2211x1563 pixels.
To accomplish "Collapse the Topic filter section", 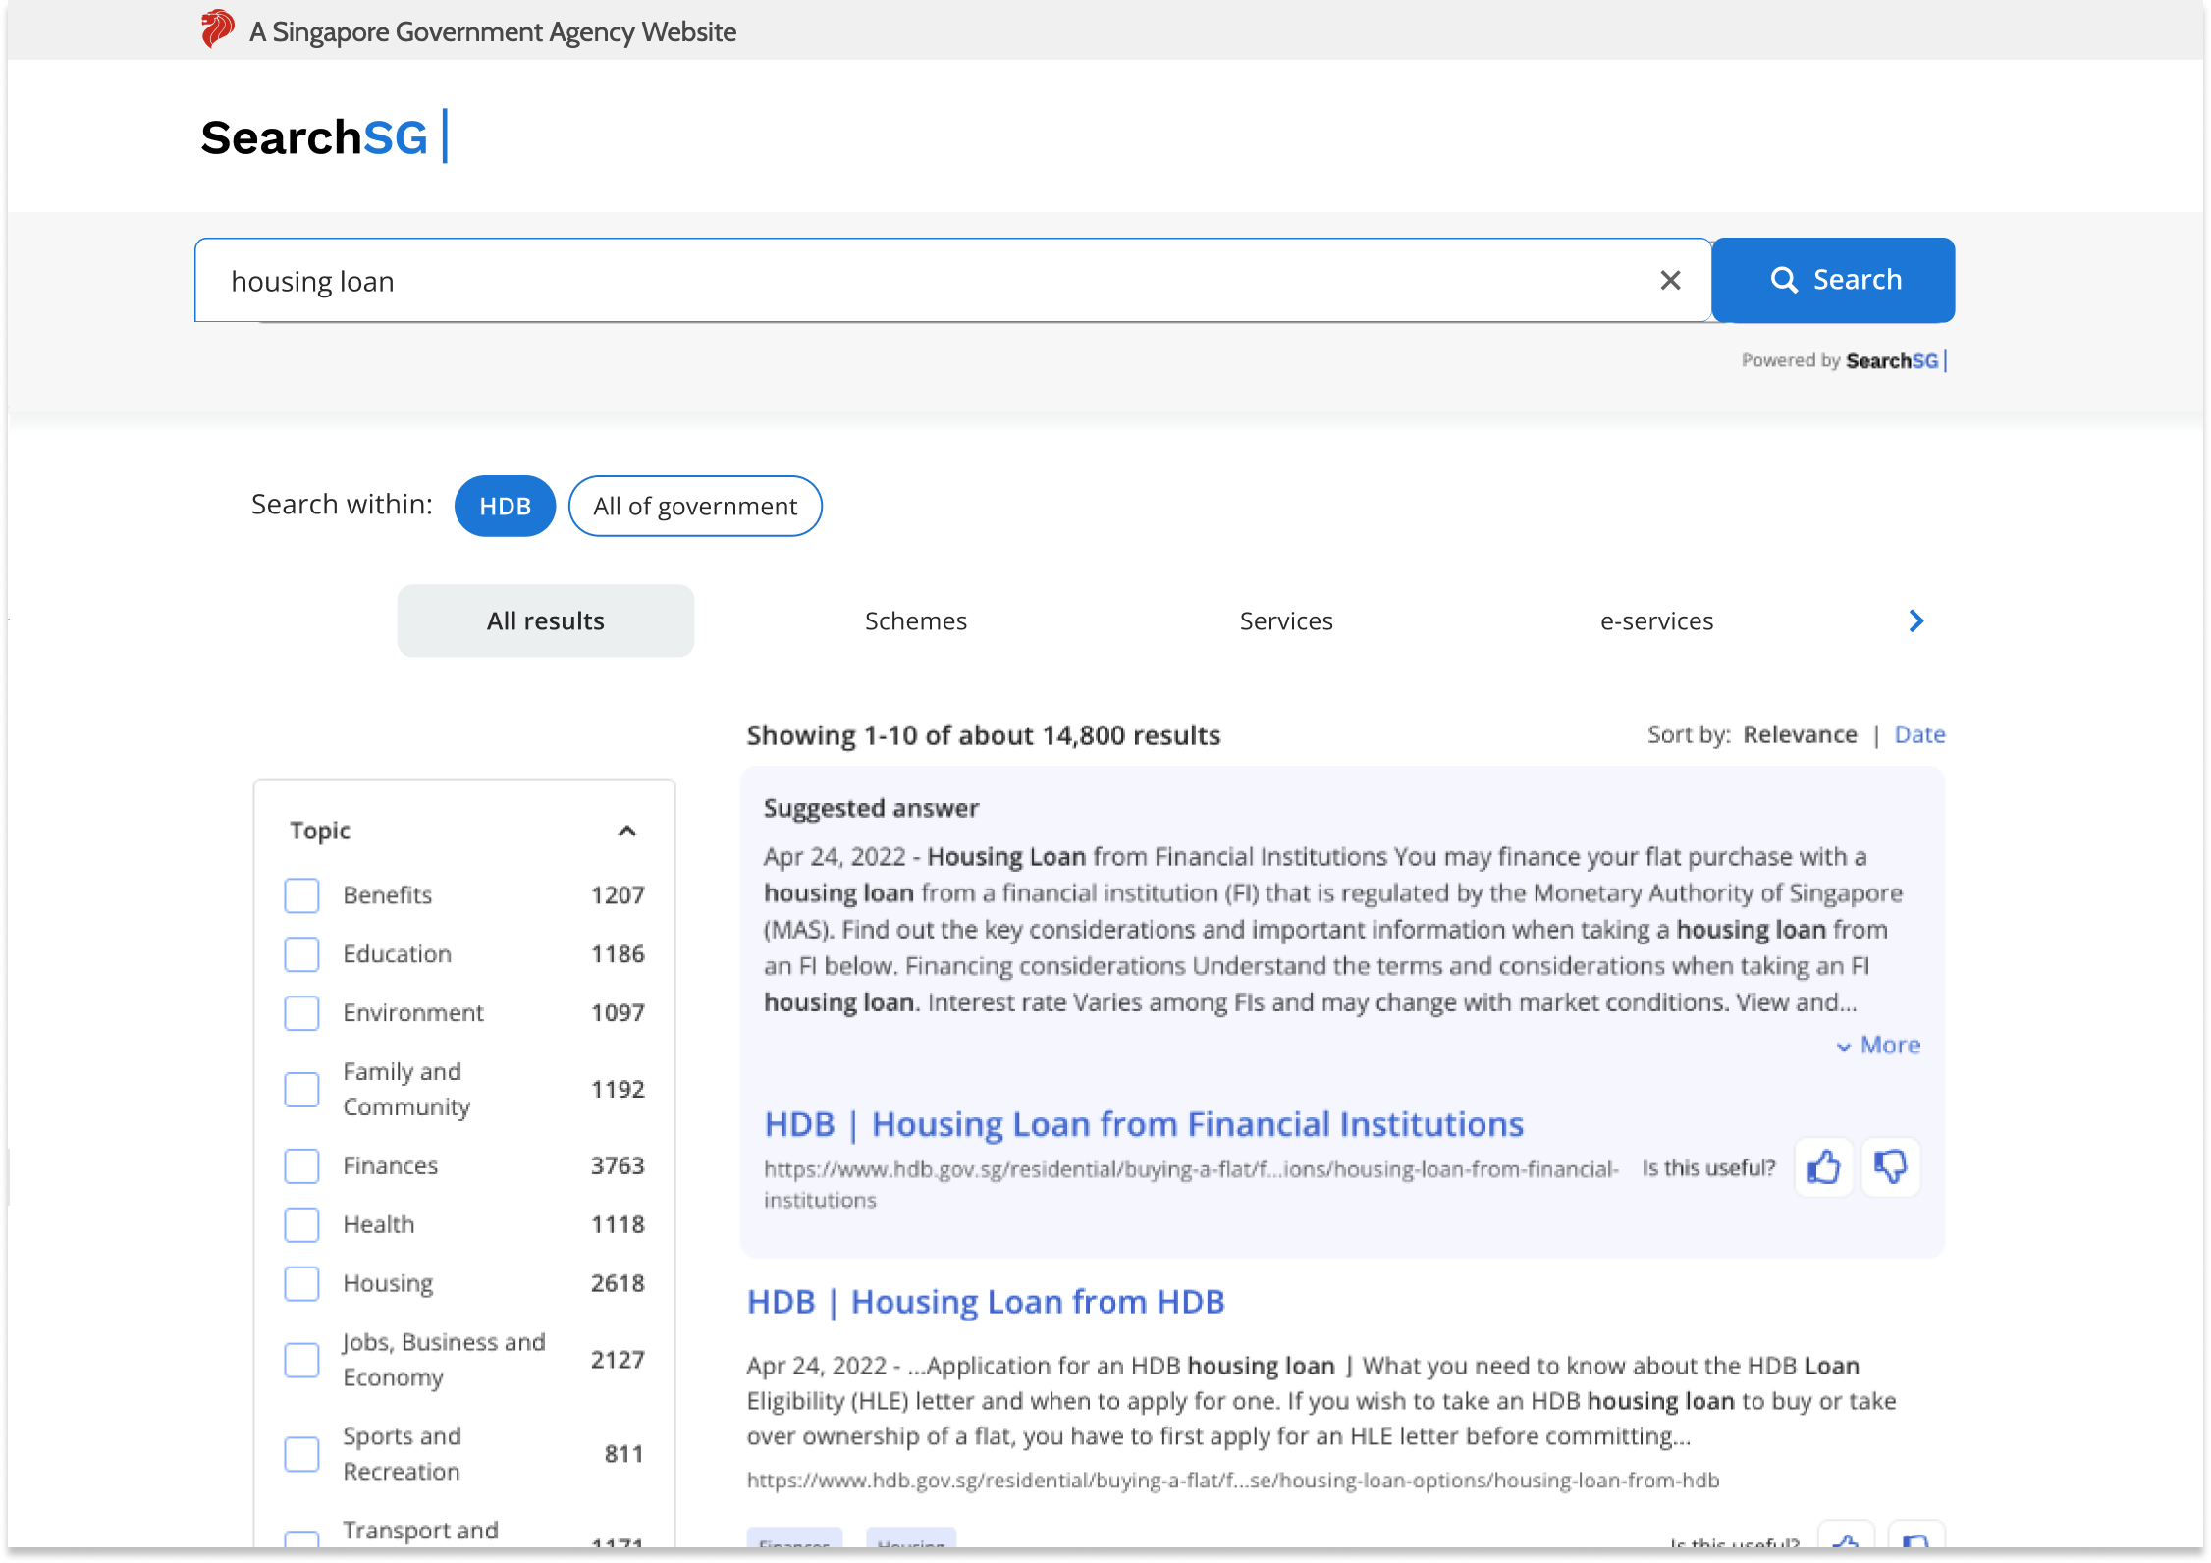I will 628,831.
